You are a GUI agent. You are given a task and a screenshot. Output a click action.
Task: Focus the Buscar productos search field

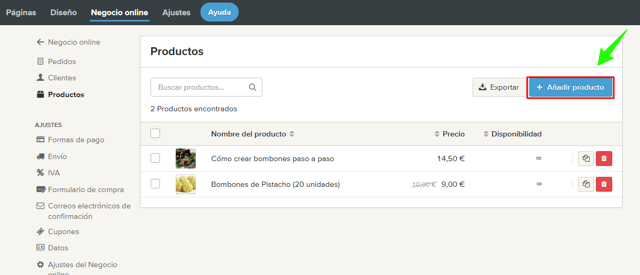click(199, 88)
